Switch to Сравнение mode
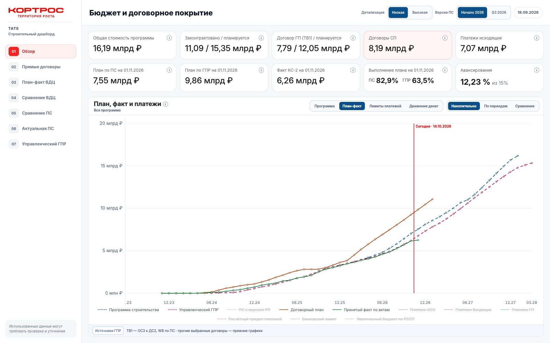This screenshot has width=550, height=343. 525,106
